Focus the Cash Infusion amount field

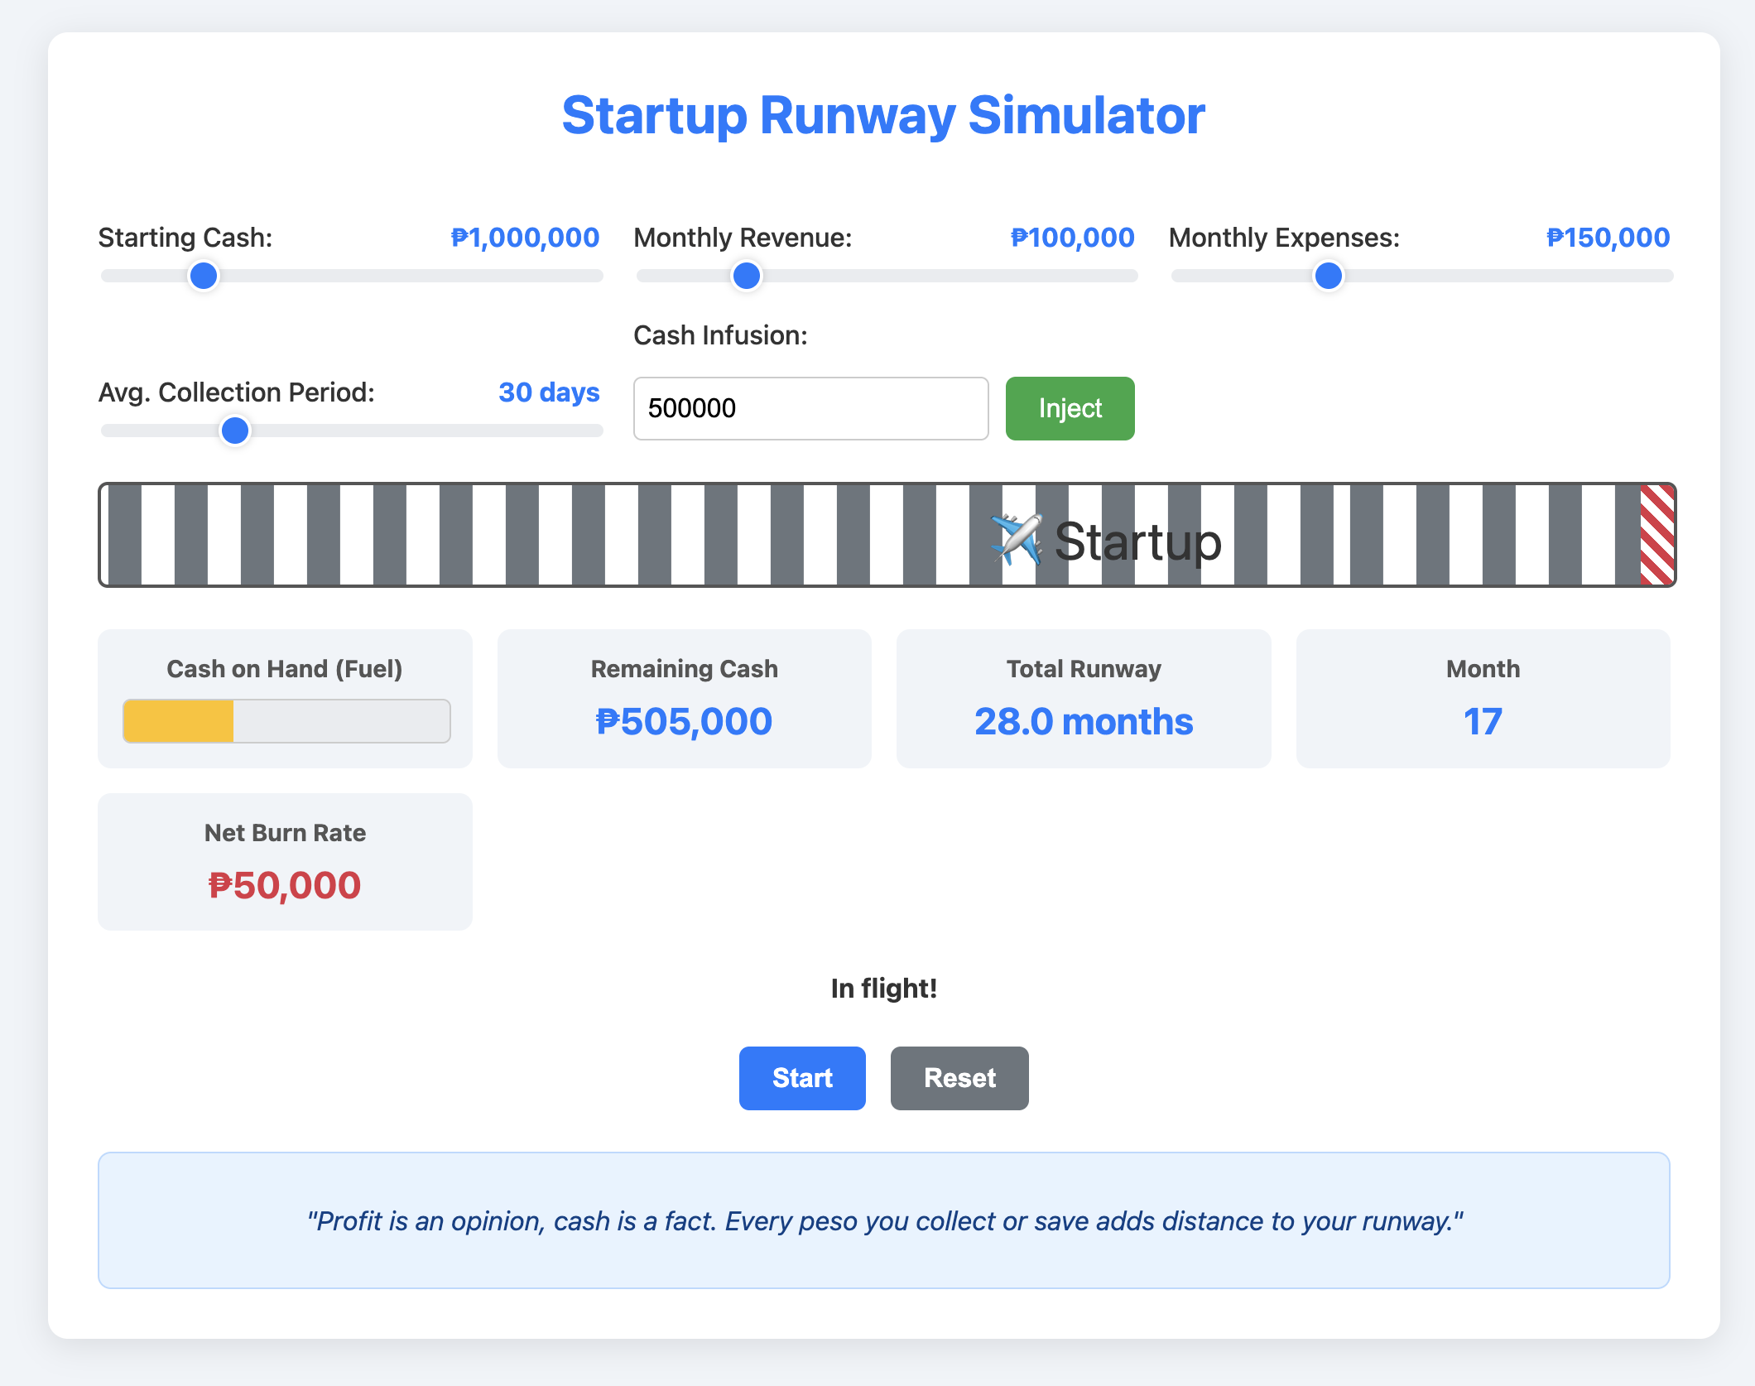810,408
